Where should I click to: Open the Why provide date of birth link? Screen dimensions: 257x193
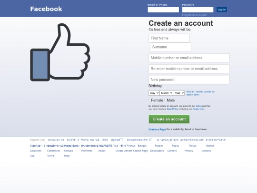tap(200, 93)
